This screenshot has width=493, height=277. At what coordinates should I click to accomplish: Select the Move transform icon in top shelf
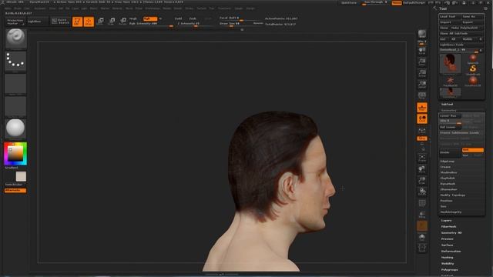point(100,22)
